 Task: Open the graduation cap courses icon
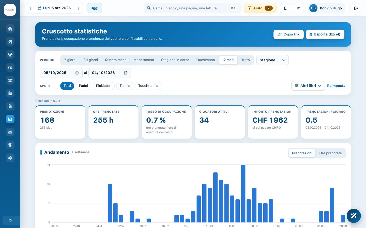pos(10,80)
